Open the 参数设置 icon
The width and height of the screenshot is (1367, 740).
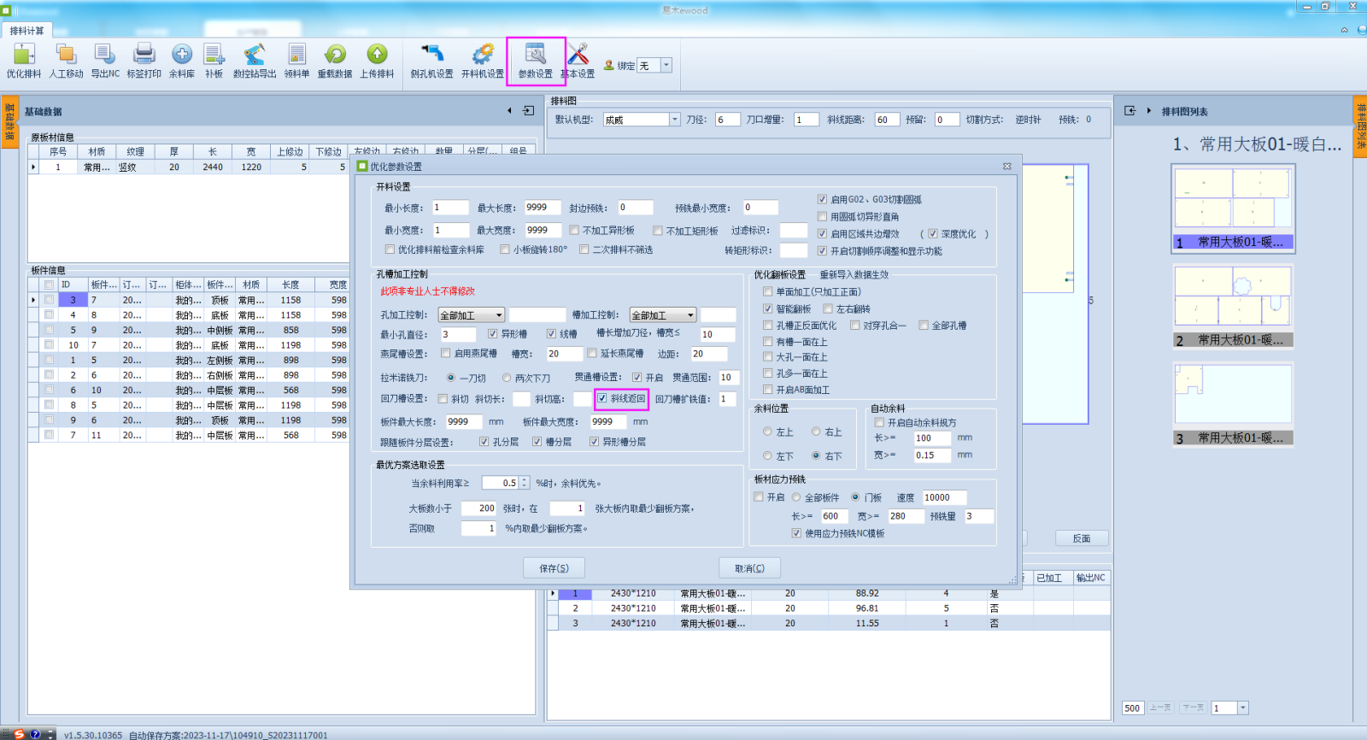536,55
